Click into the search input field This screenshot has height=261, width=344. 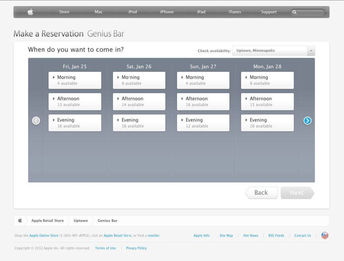pyautogui.click(x=311, y=12)
